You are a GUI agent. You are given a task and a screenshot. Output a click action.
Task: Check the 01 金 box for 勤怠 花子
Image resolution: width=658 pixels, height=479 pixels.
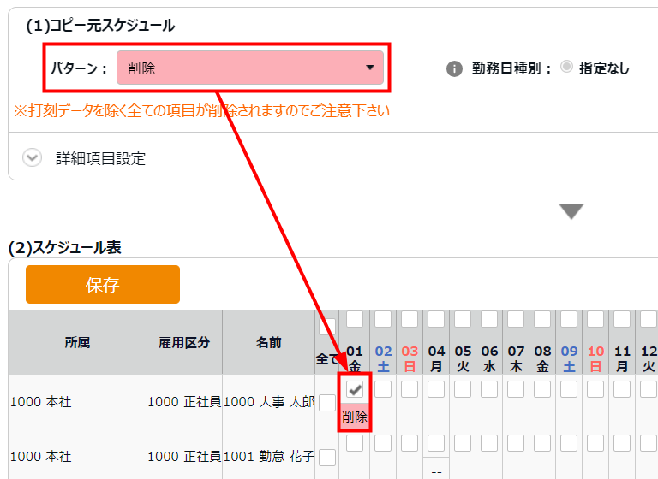(x=355, y=443)
